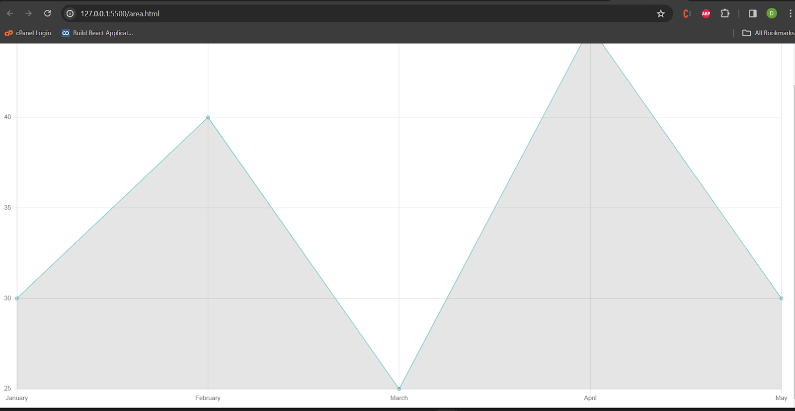Viewport: 795px width, 411px height.
Task: Reload the area.html page
Action: [47, 13]
